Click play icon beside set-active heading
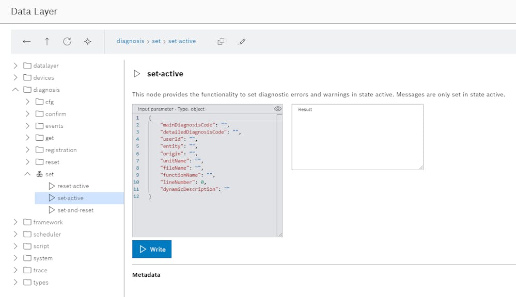Image resolution: width=516 pixels, height=297 pixels. pos(137,74)
